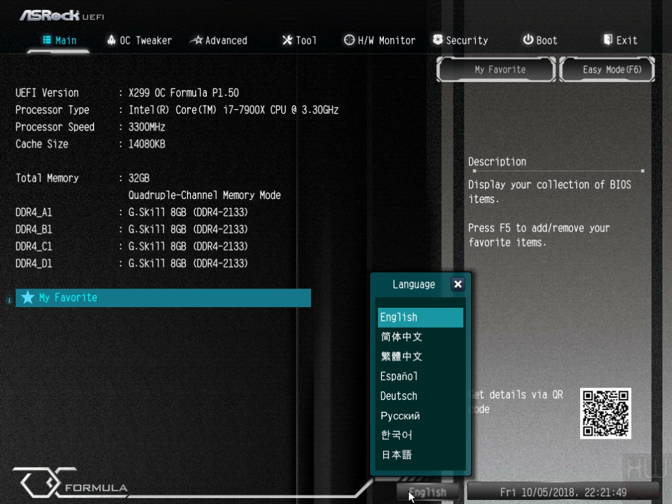Select 日本語 language
Viewport: 672px width, 504px height.
tap(420, 455)
